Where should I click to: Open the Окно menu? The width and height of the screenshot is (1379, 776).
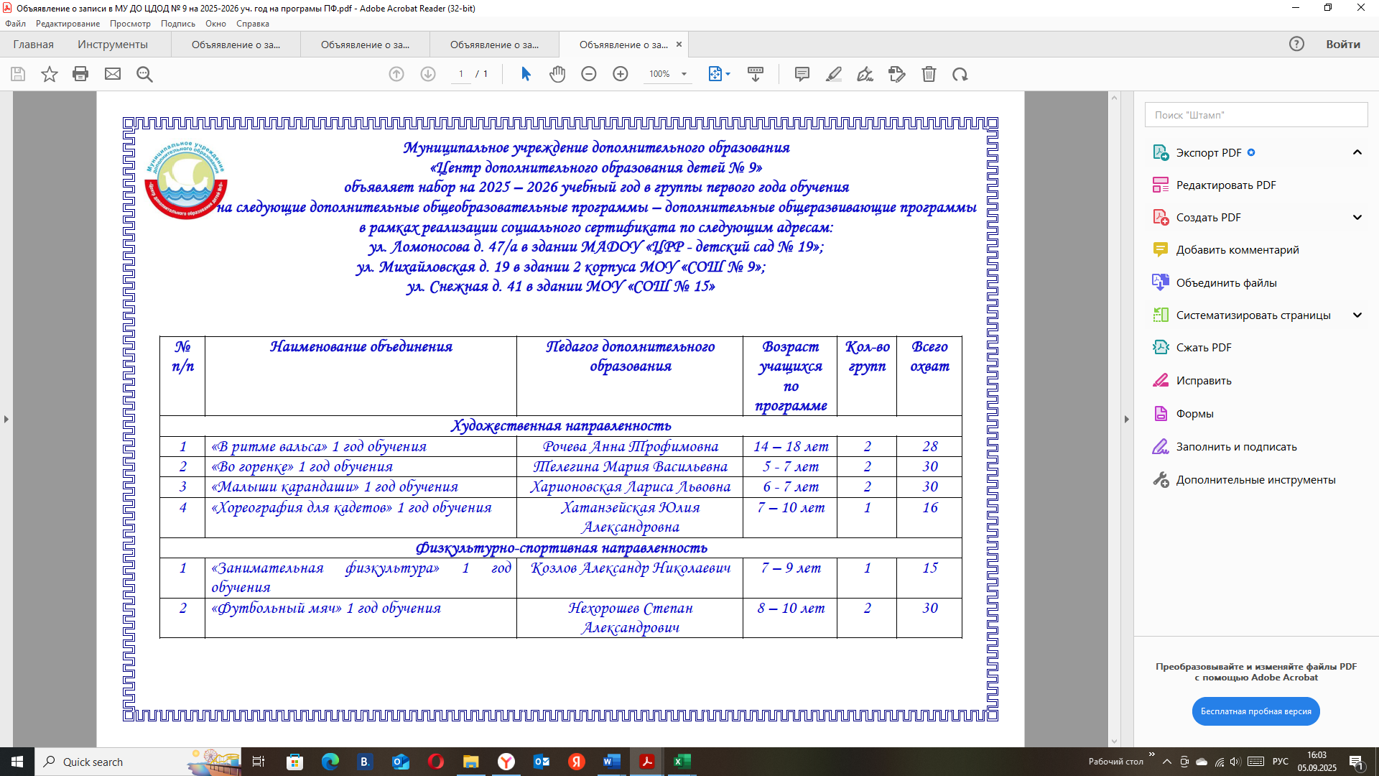pos(215,24)
